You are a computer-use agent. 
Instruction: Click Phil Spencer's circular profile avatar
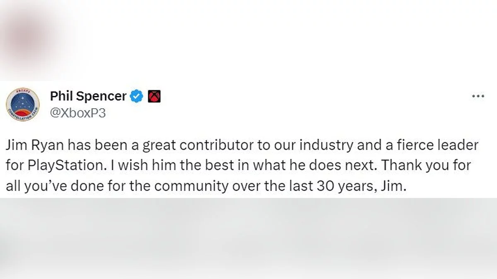[23, 105]
